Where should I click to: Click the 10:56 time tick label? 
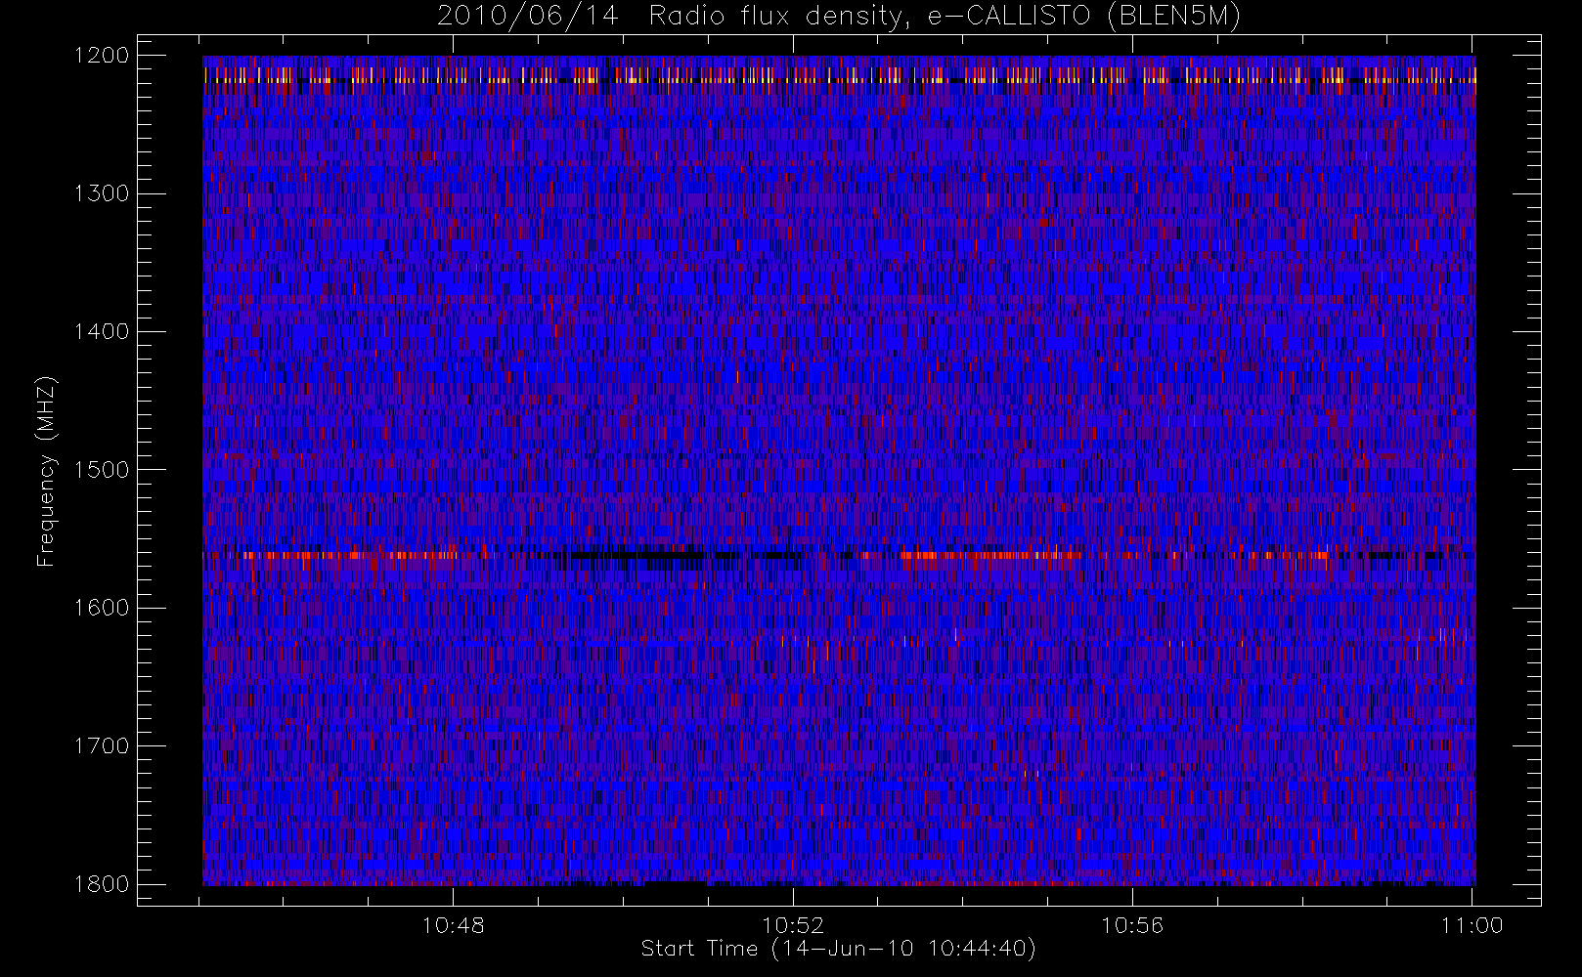pos(1132,925)
